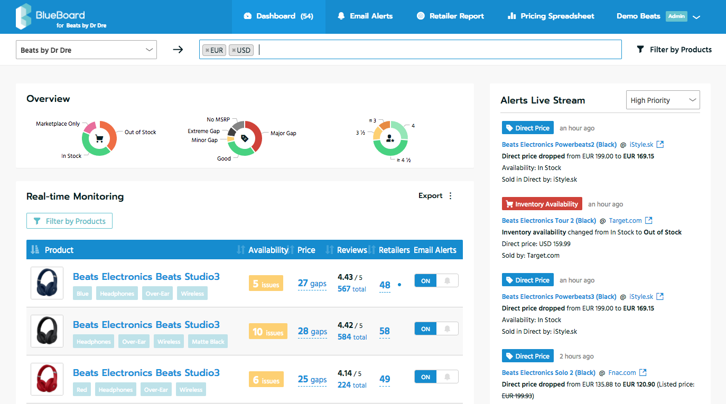
Task: Open external link icon for Powerbeats3 iStyle.sk
Action: (x=660, y=296)
